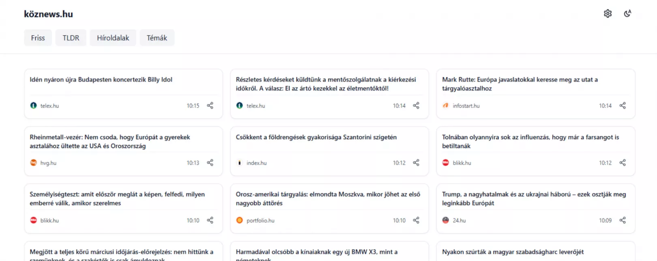Share the mentőszolgálat kiérkezési idők article
Viewport: 657px width, 261px height.
point(416,106)
